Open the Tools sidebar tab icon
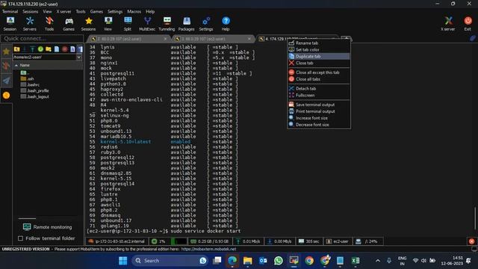This screenshot has height=269, width=478. [6, 66]
